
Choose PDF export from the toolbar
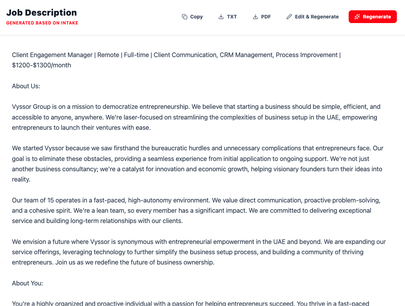click(262, 17)
